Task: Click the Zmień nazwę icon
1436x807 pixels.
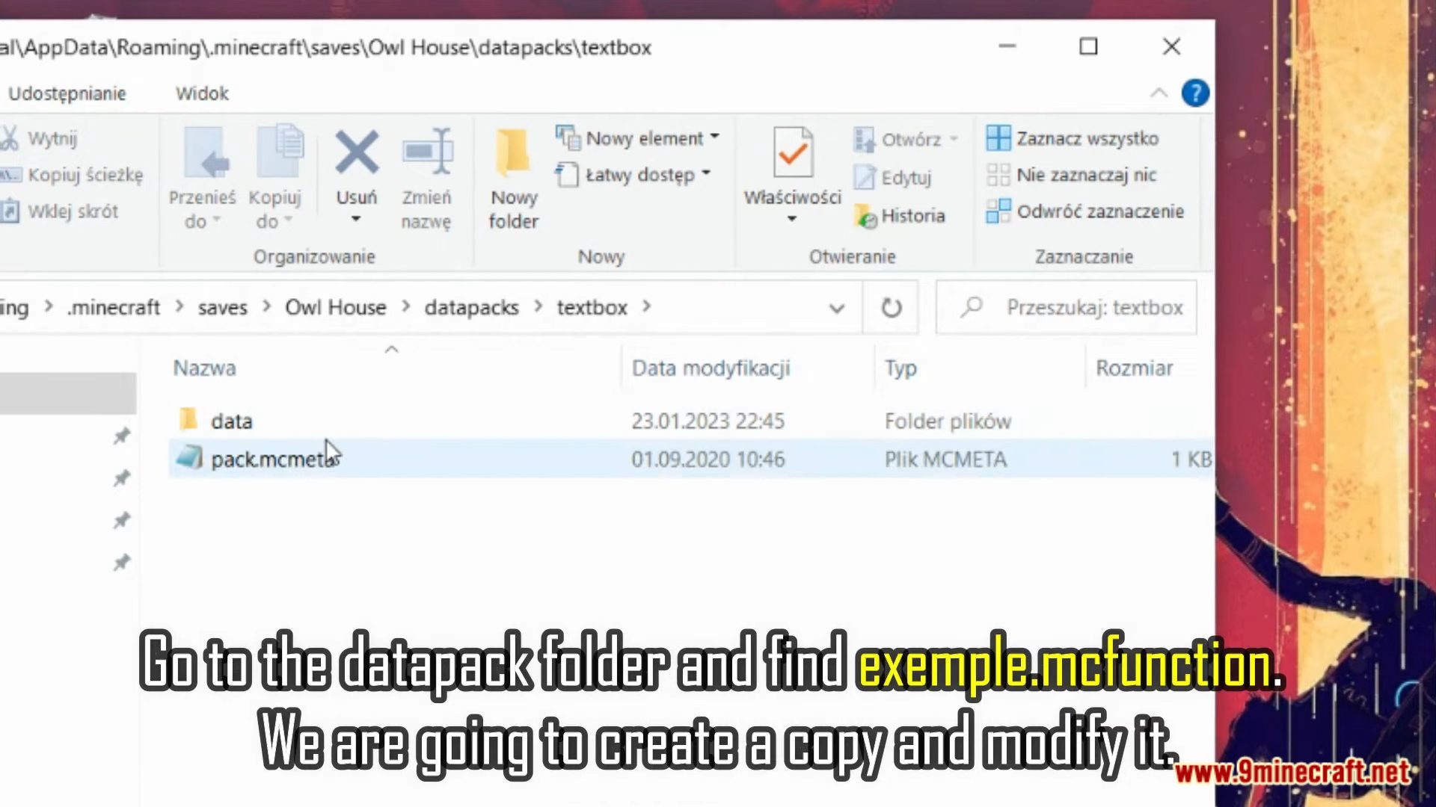Action: coord(427,152)
